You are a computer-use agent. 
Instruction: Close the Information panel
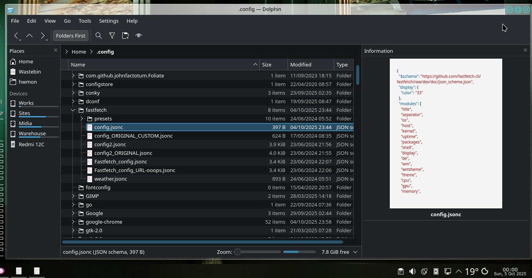tap(525, 50)
